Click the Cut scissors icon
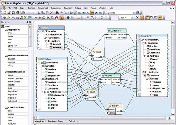 click(x=39, y=13)
